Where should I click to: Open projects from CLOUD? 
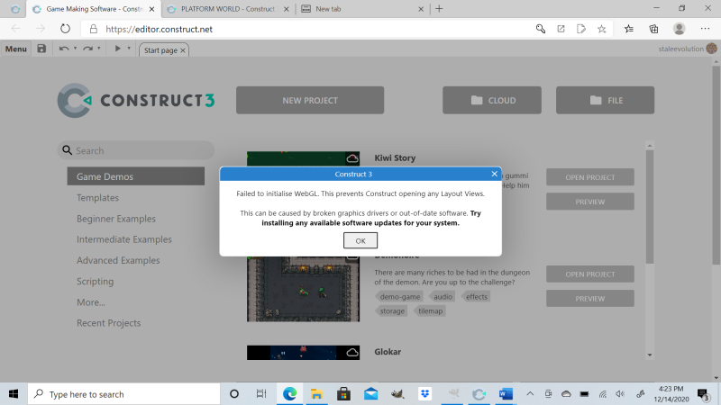(x=492, y=100)
